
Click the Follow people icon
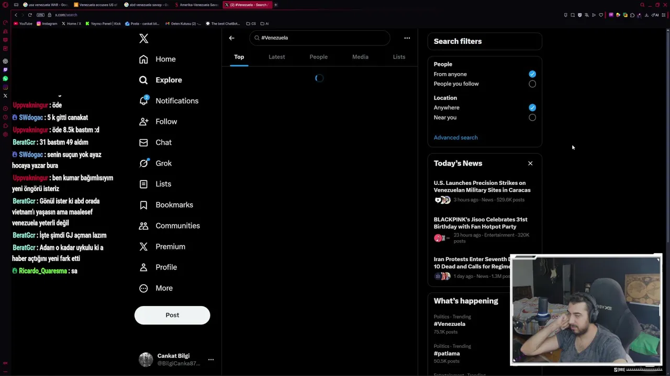143,121
